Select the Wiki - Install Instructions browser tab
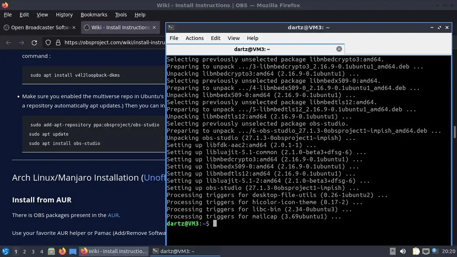Screen dimensions: 457x257 coord(121,27)
